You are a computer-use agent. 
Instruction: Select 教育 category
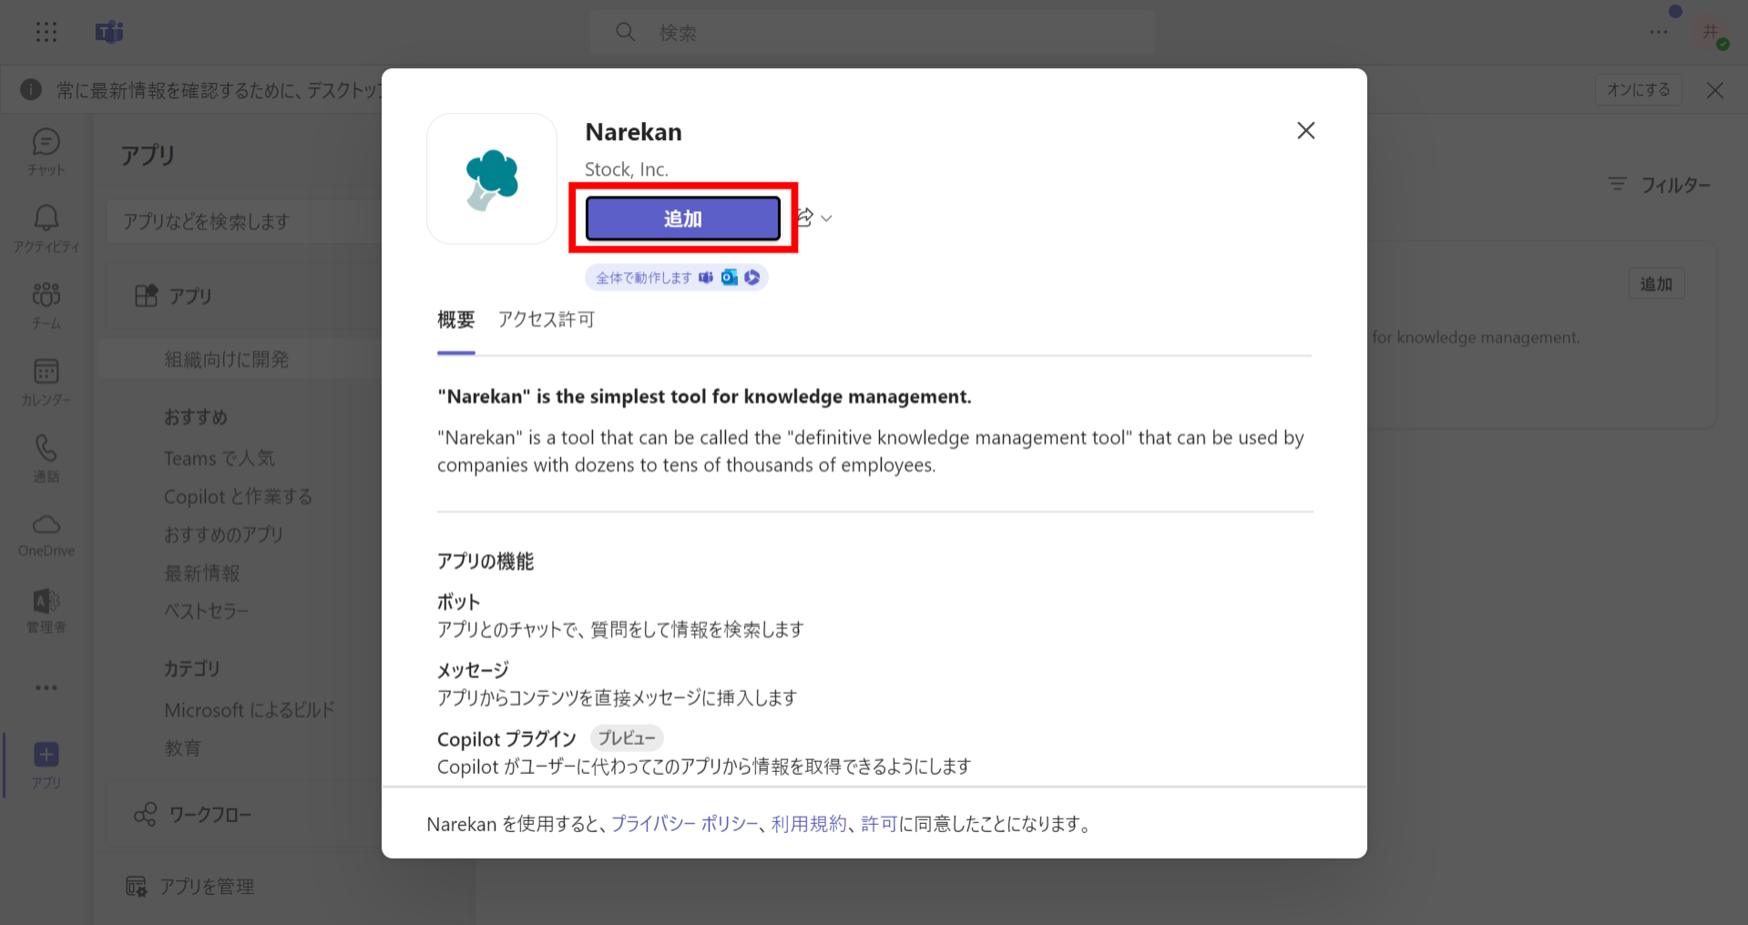tap(182, 747)
